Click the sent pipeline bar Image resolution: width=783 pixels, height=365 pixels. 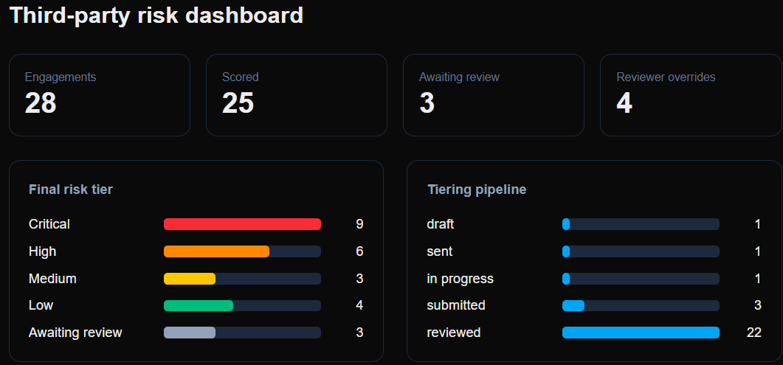click(x=641, y=251)
